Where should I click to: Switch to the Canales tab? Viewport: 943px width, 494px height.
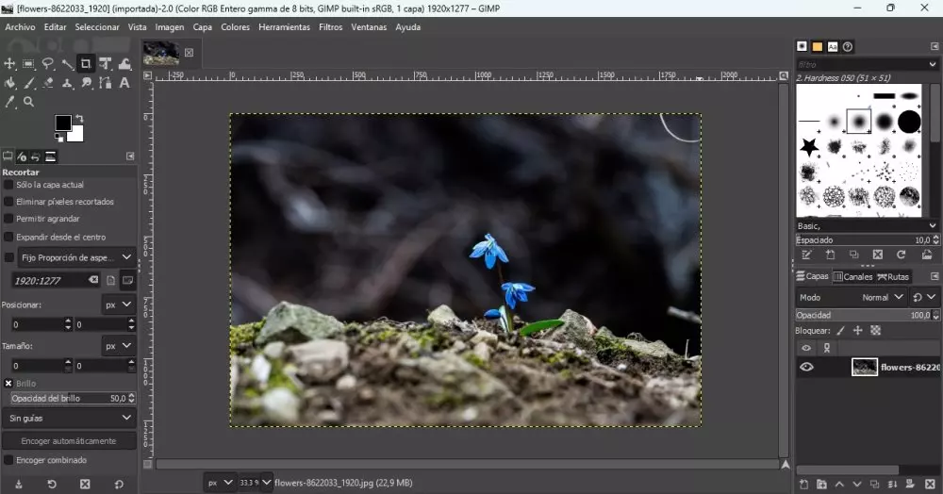point(852,276)
